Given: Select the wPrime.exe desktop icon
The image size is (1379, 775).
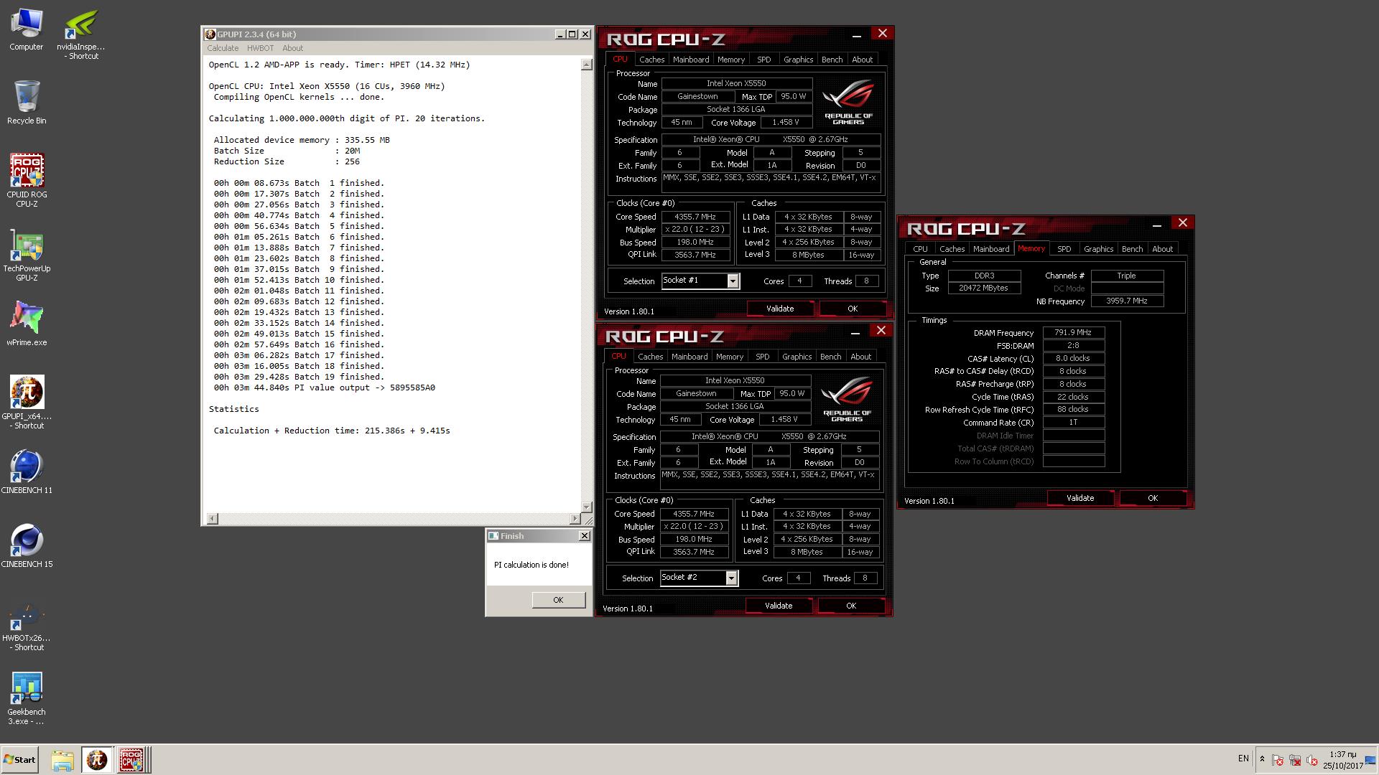Looking at the screenshot, I should 27,323.
